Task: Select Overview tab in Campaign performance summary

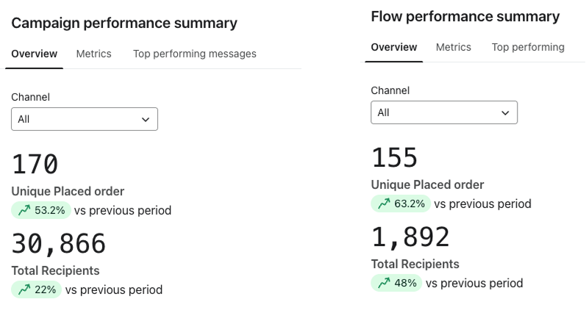Action: [35, 54]
